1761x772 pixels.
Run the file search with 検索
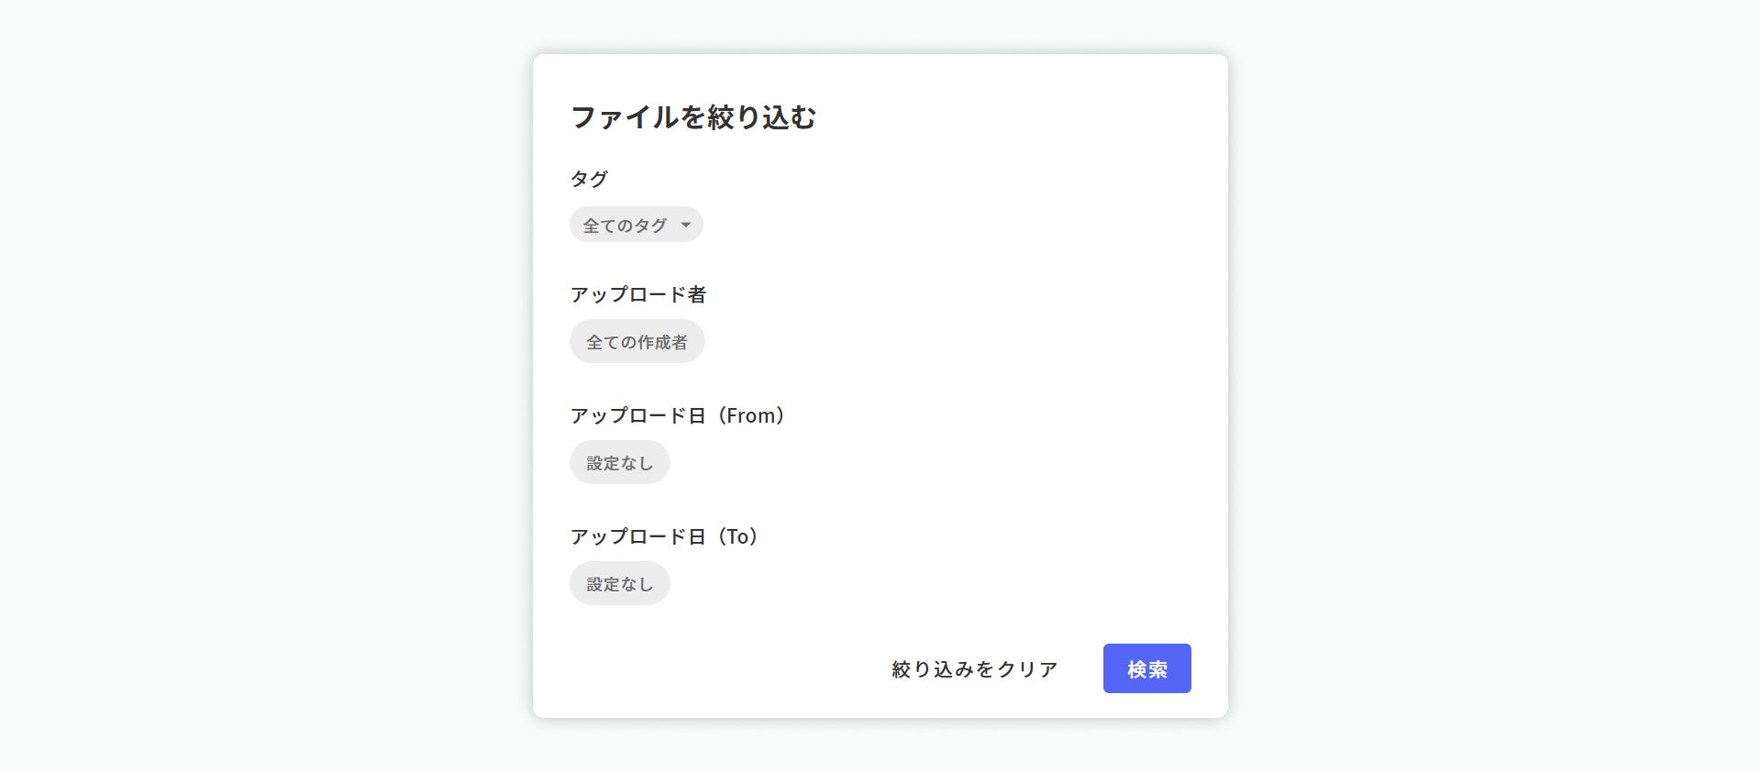coord(1146,668)
